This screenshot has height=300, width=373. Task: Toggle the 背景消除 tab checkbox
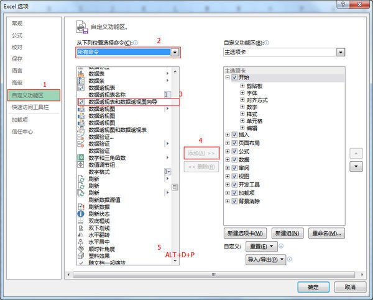(234, 201)
